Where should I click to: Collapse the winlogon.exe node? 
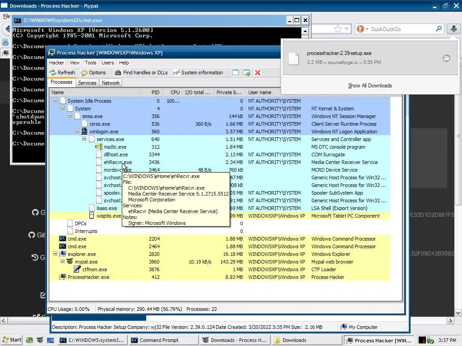77,131
